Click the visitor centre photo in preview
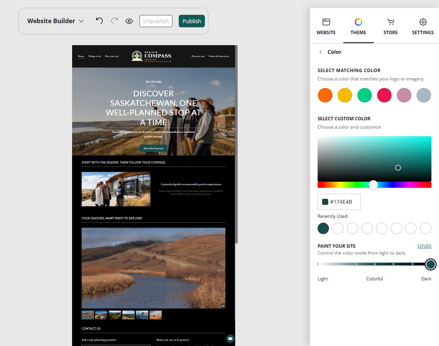Screen dimensions: 439x346 click(116, 189)
